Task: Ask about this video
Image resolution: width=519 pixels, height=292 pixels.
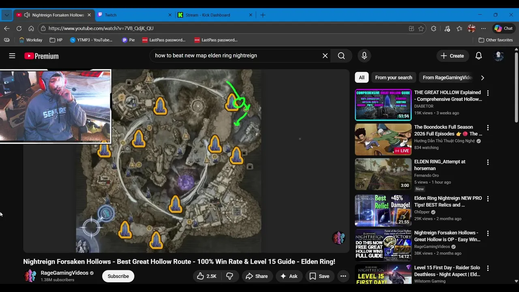Action: pyautogui.click(x=289, y=276)
